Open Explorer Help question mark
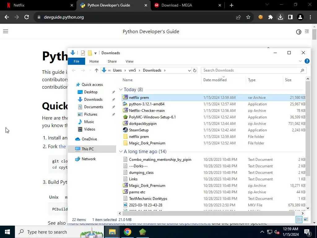Screen dimensions: 317x238 pyautogui.click(x=307, y=61)
